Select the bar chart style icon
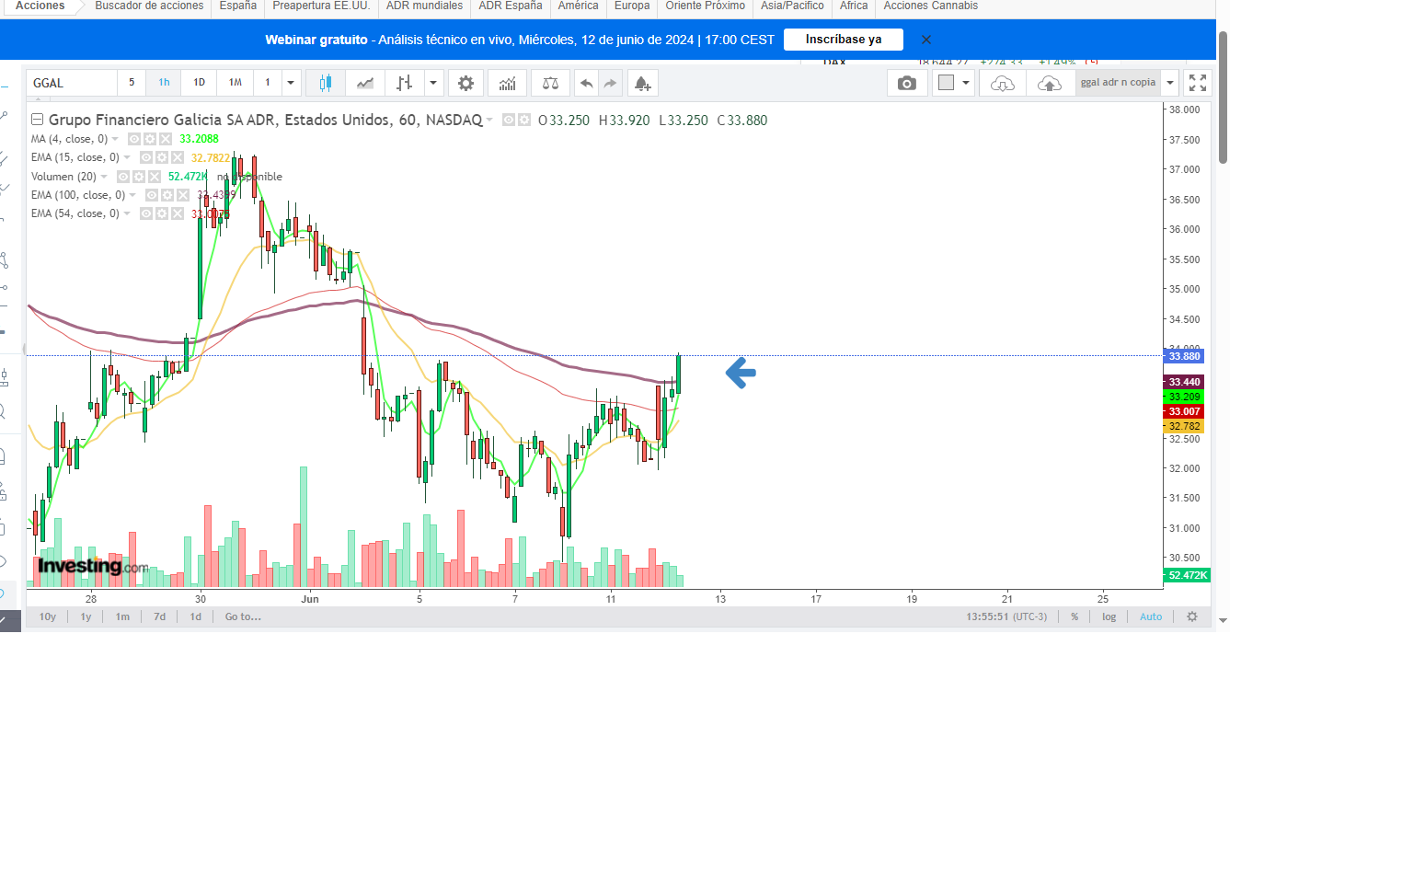 pyautogui.click(x=404, y=83)
